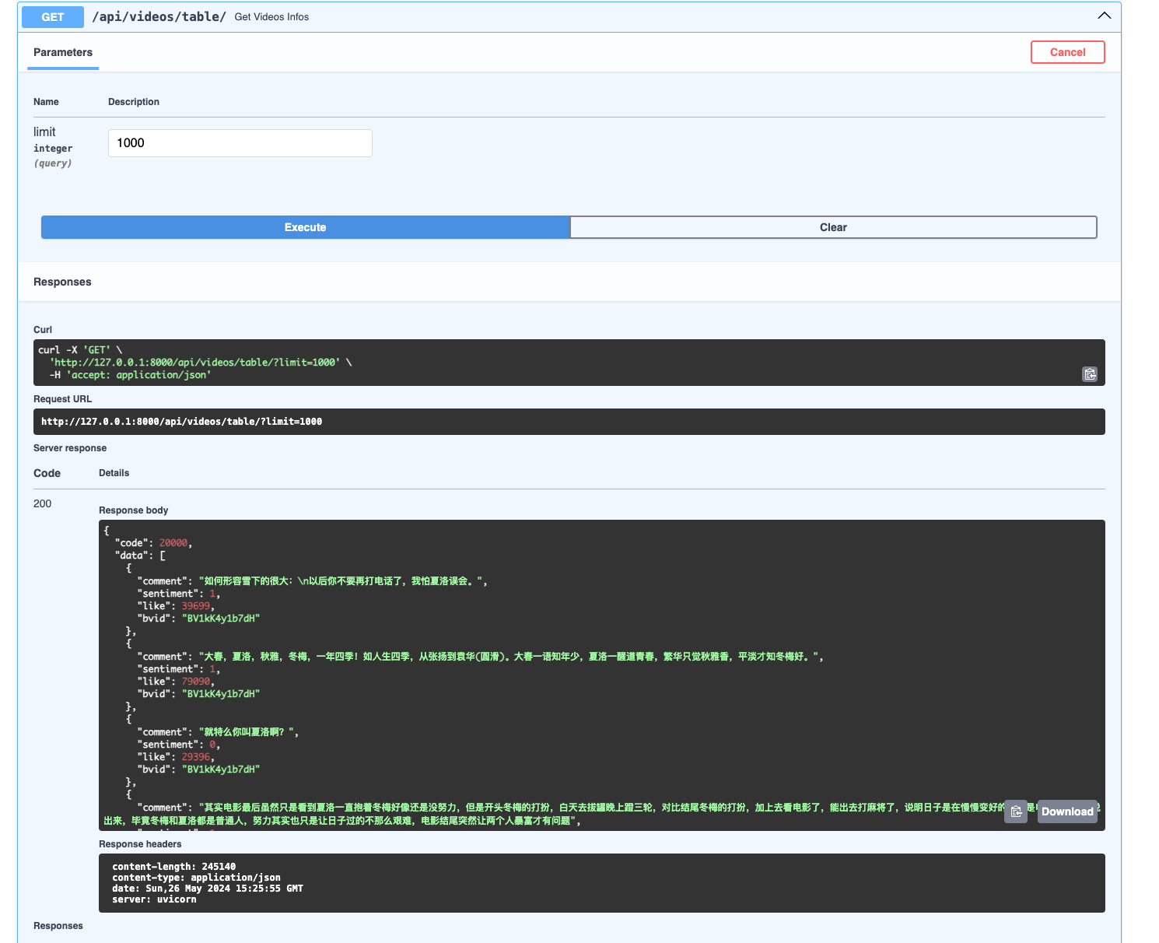1159x943 pixels.
Task: Click the like value 39699
Action: click(196, 606)
